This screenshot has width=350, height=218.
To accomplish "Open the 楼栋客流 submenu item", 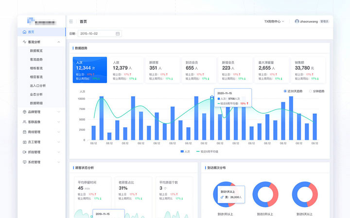I will tap(36, 68).
